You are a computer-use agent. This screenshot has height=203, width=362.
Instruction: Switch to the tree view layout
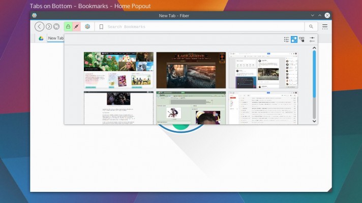click(x=301, y=39)
